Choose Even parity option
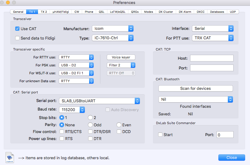This screenshot has width=250, height=165. tap(119, 125)
